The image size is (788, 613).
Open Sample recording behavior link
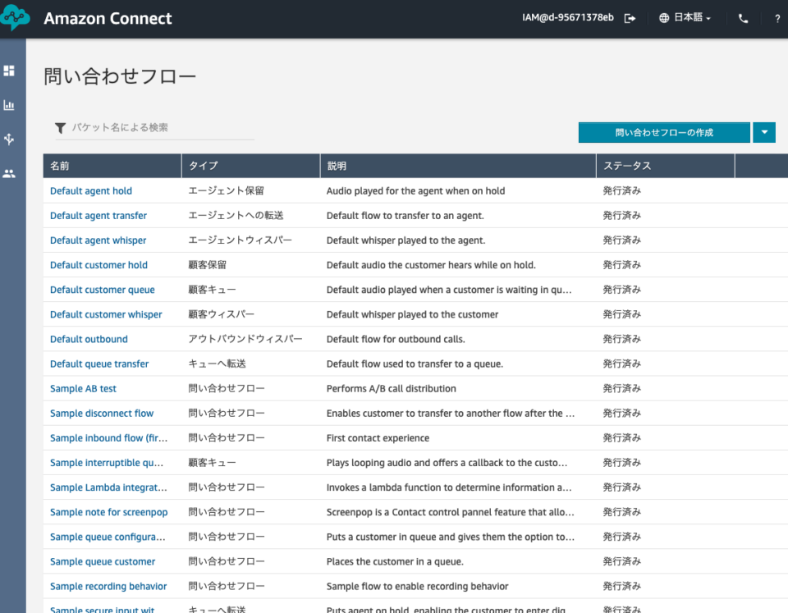coord(108,587)
